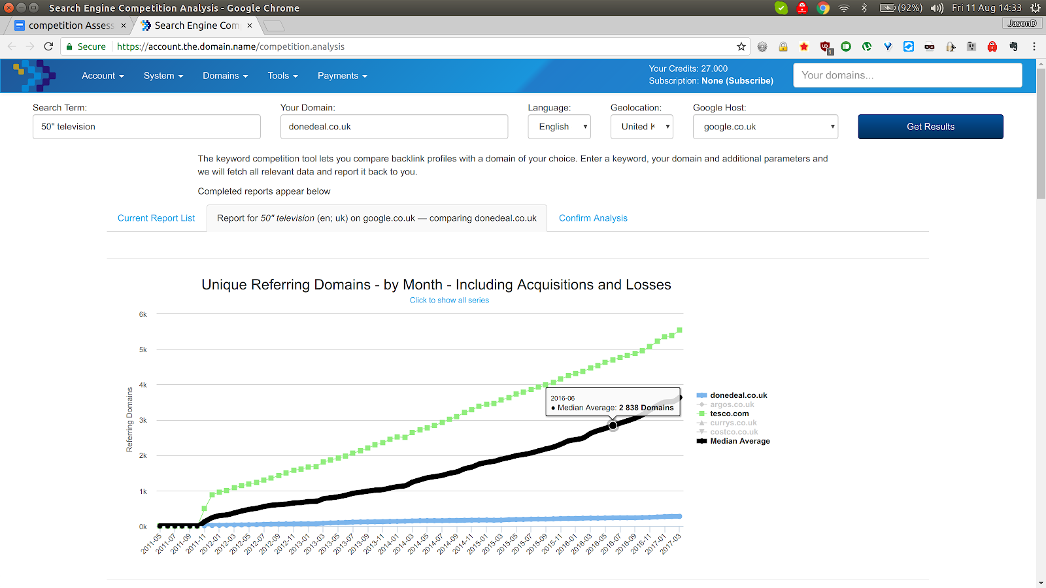Viewport: 1046px width, 588px height.
Task: Open the green uTorrent extension icon
Action: [x=867, y=46]
